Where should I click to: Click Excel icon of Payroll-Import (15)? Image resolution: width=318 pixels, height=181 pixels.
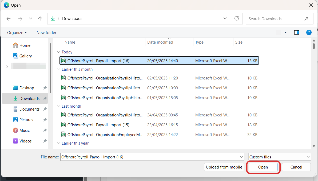[63, 124]
